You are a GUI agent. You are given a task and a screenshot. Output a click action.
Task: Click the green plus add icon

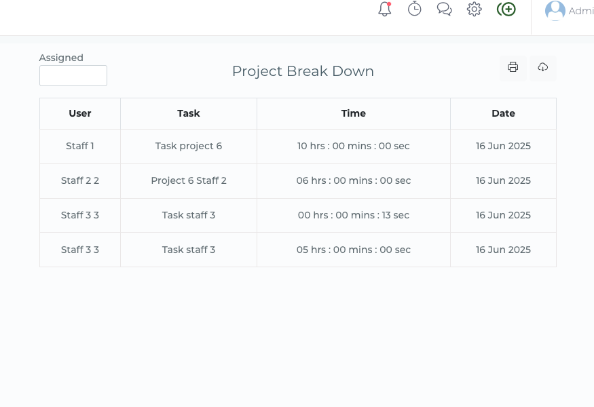point(506,9)
